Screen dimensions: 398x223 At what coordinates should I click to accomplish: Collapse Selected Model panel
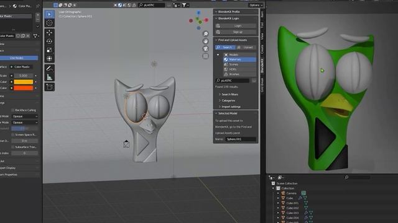coord(216,113)
